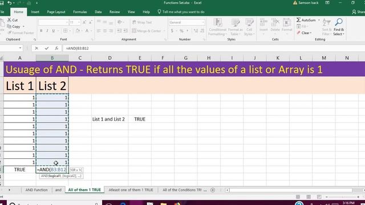The height and width of the screenshot is (205, 365).
Task: Toggle Underline formatting
Action: point(53,31)
